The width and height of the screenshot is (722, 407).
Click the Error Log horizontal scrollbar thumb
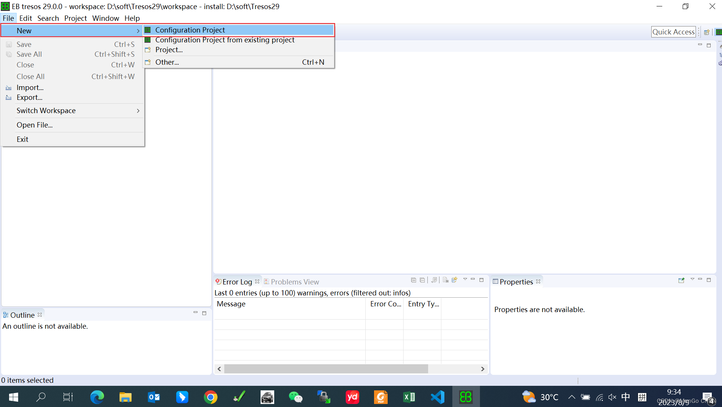coord(326,369)
